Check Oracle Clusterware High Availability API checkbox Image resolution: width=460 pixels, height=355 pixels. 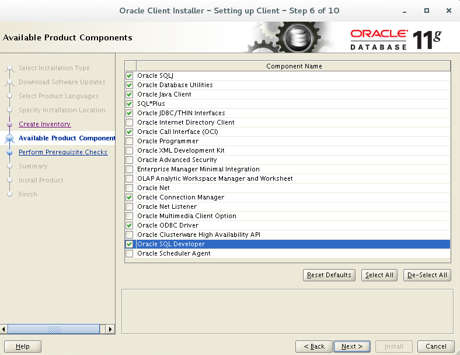(x=130, y=235)
